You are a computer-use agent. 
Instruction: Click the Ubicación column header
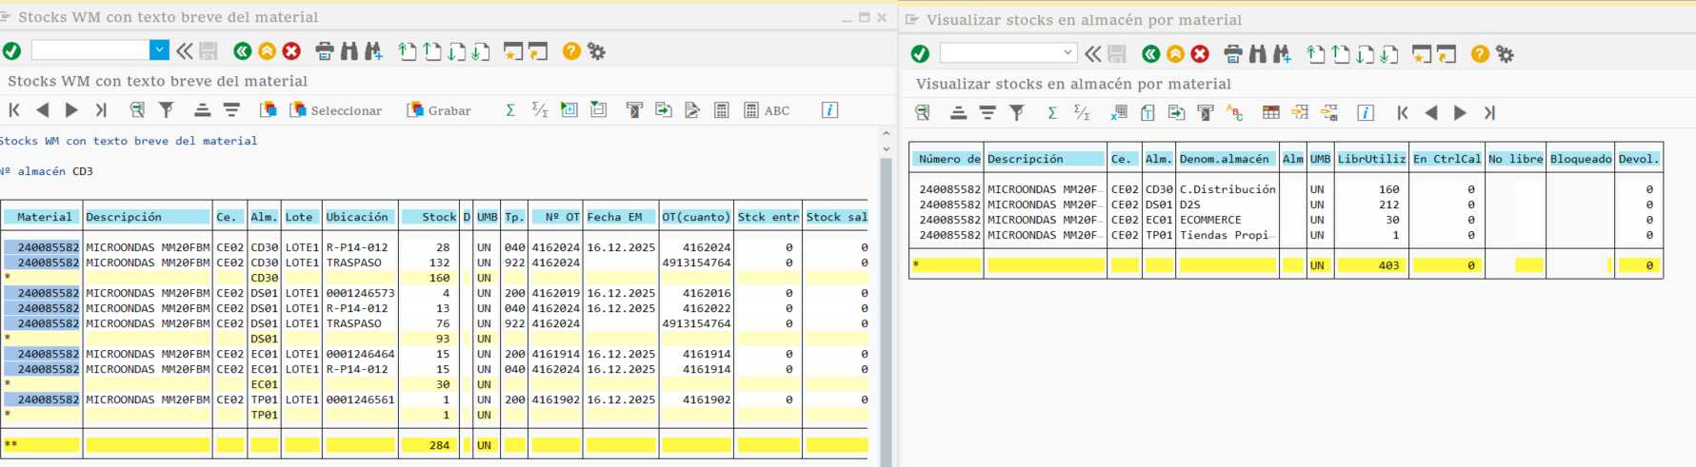point(358,217)
